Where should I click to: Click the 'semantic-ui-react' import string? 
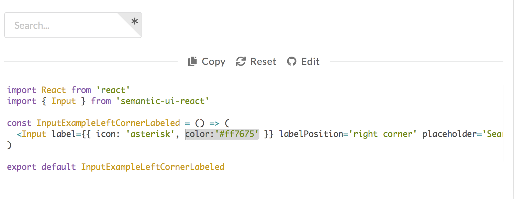[163, 101]
